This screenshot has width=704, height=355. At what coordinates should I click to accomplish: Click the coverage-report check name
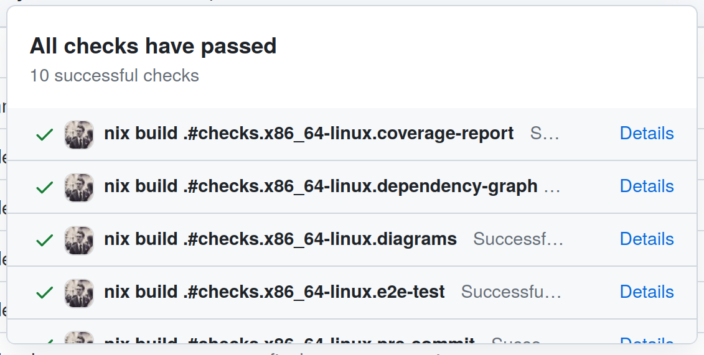point(309,134)
